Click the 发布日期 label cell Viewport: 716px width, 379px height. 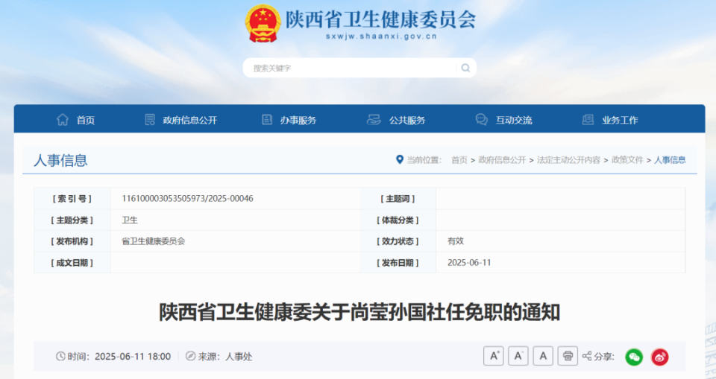(x=398, y=263)
